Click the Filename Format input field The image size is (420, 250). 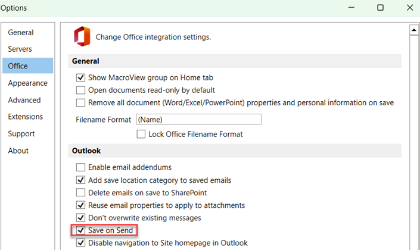pos(198,120)
